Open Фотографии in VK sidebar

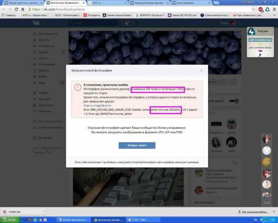[x=44, y=65]
